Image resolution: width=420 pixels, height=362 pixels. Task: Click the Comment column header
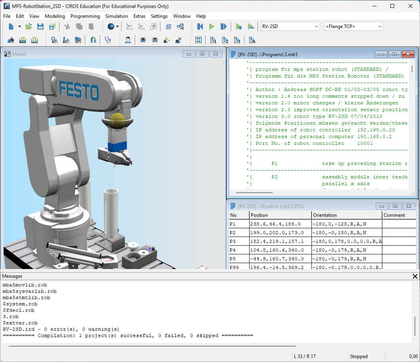399,215
